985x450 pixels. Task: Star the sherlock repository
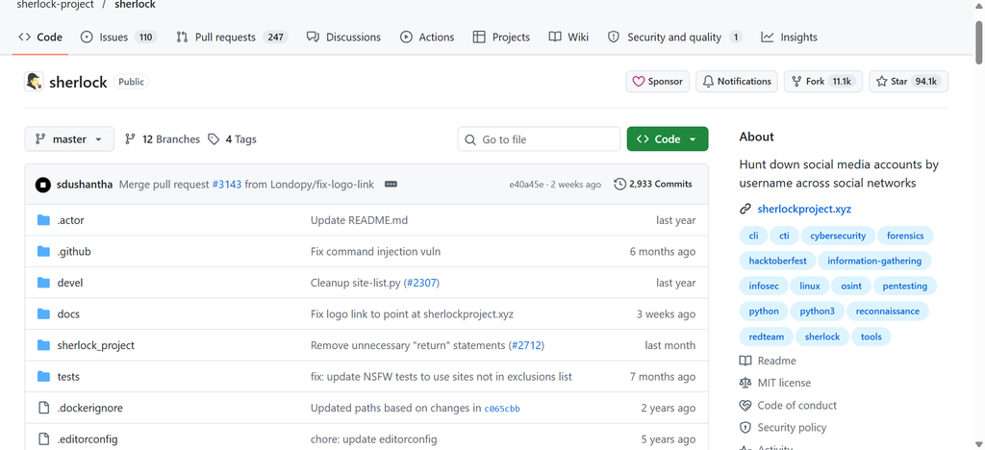(x=908, y=82)
